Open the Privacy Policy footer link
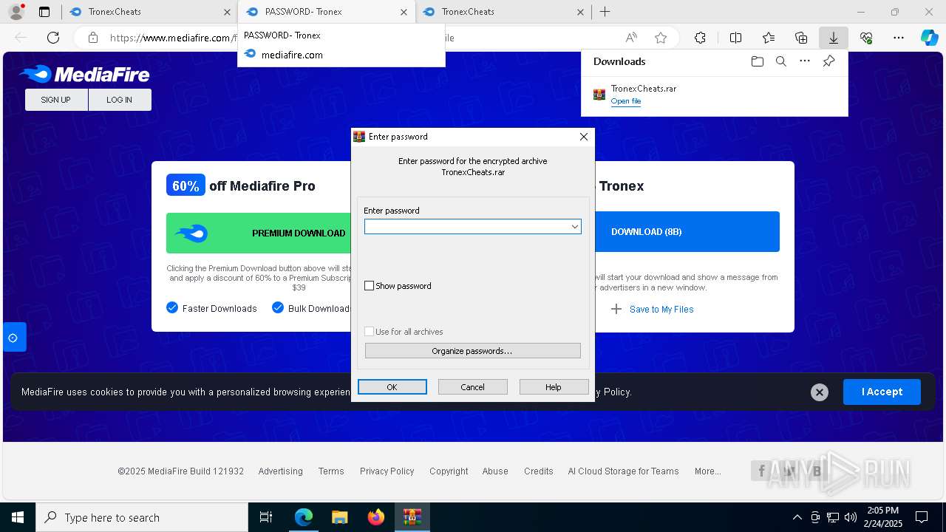 387,471
